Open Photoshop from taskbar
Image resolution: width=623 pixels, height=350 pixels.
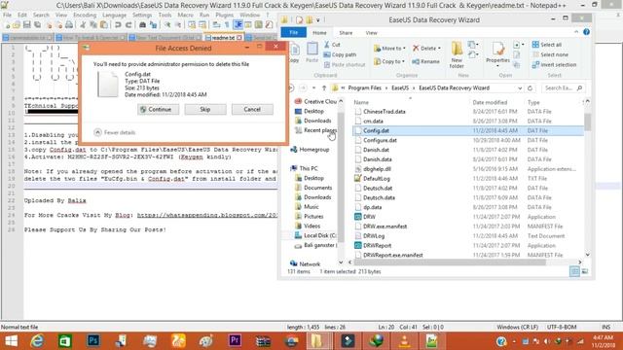tap(93, 341)
